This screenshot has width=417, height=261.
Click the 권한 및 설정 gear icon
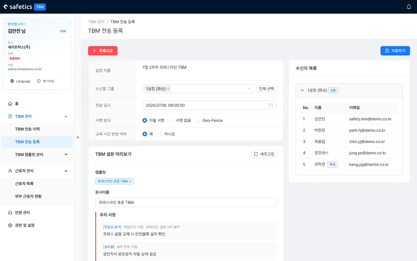click(x=10, y=225)
